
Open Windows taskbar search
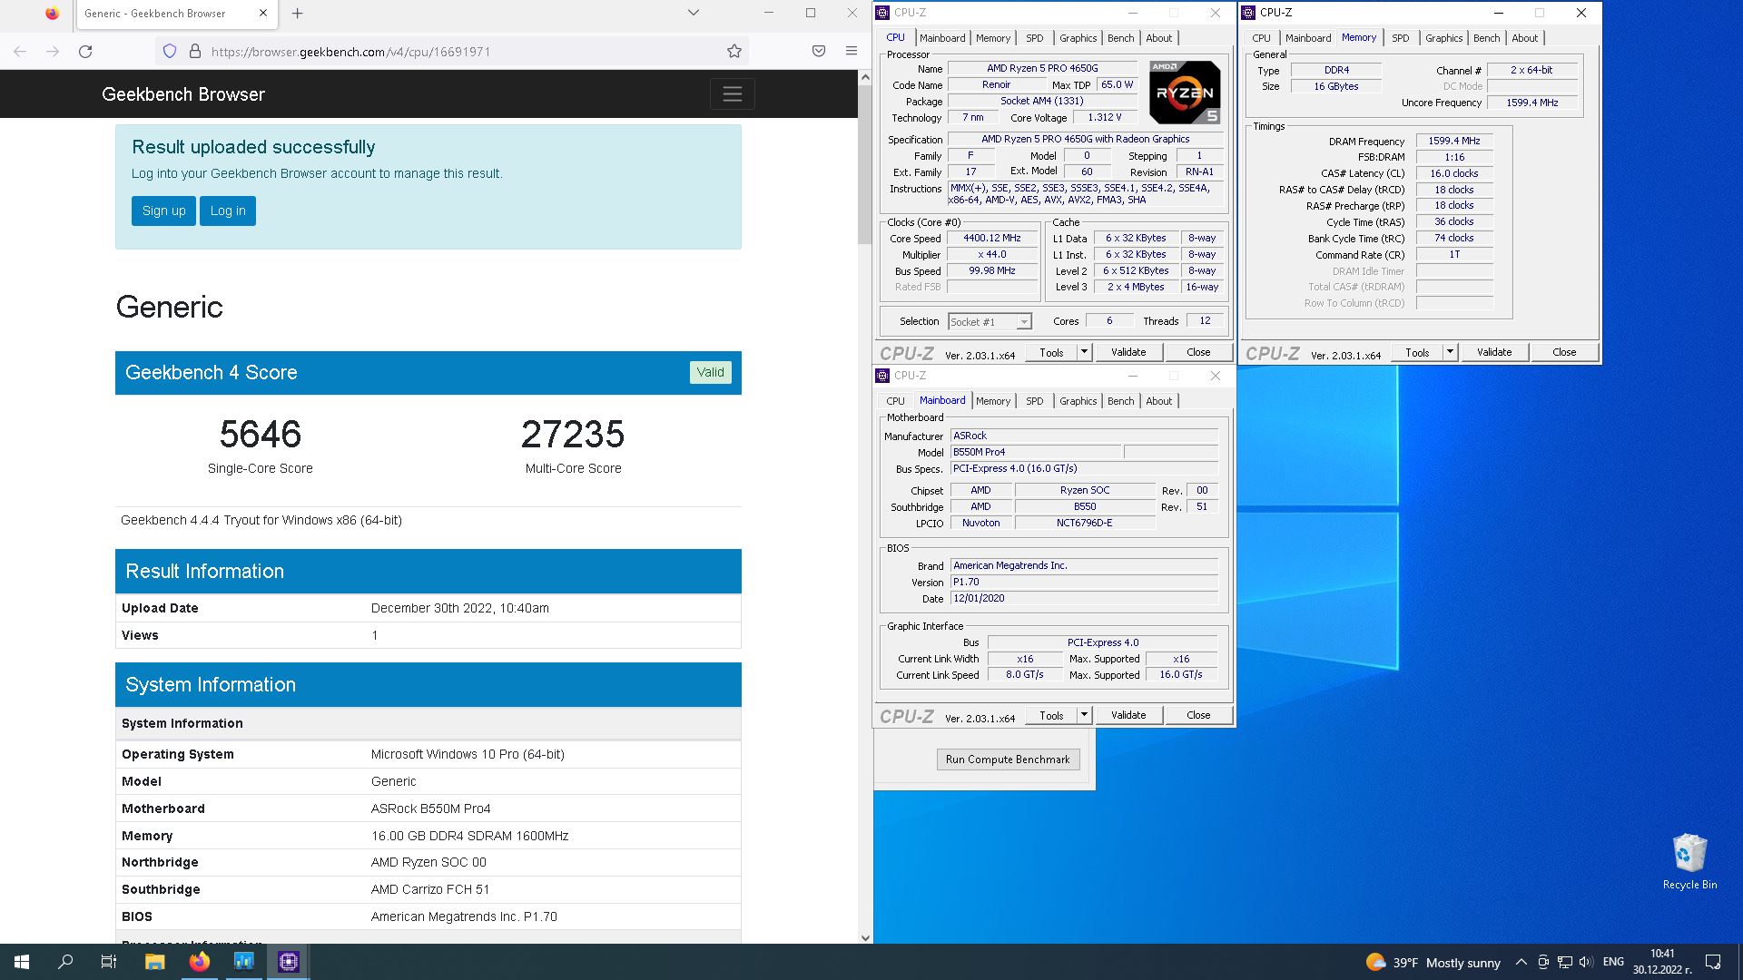tap(65, 962)
